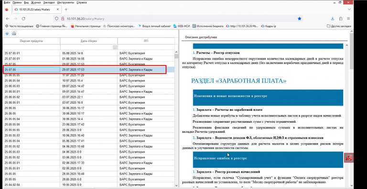Go back with the browser back arrow
Image resolution: width=367 pixels, height=189 pixels.
tap(8, 19)
